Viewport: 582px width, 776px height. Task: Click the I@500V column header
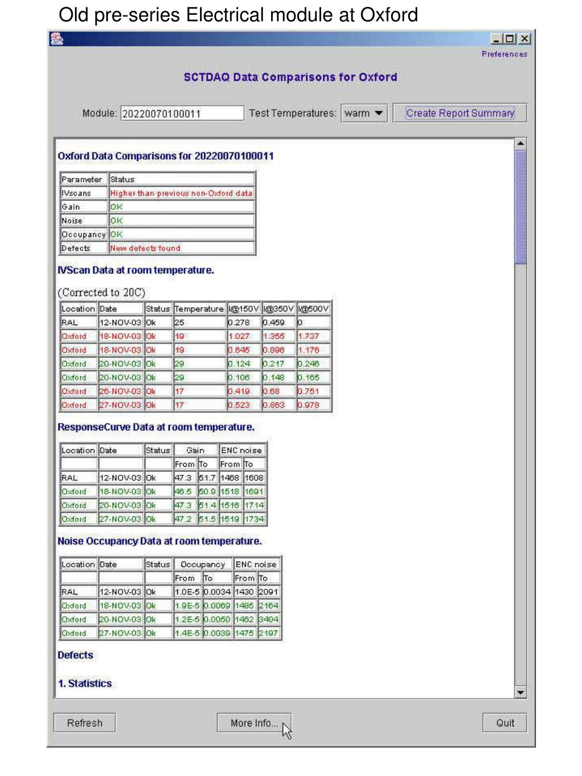coord(313,309)
